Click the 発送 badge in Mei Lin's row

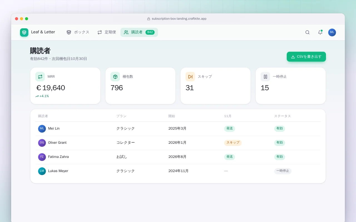[x=229, y=128]
